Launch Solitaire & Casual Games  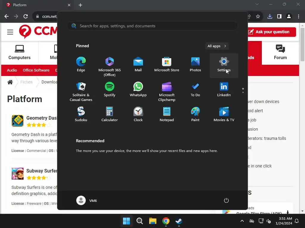pyautogui.click(x=81, y=92)
